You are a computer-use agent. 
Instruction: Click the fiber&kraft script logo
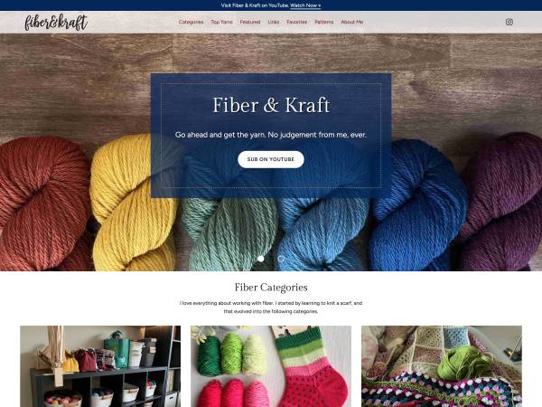(x=56, y=22)
